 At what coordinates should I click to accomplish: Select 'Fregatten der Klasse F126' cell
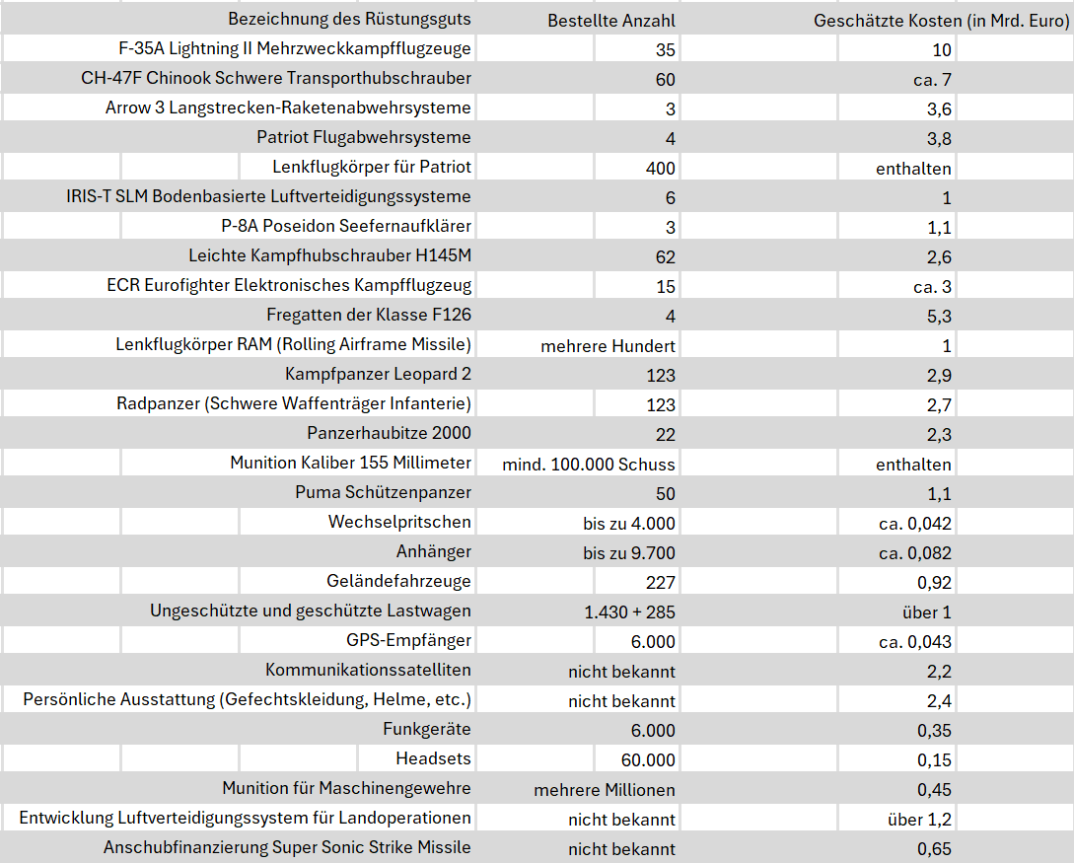click(x=369, y=315)
